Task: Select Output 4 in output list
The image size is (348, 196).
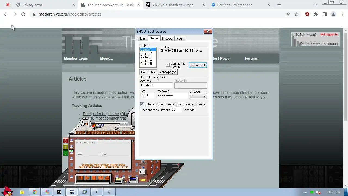Action: pyautogui.click(x=148, y=60)
